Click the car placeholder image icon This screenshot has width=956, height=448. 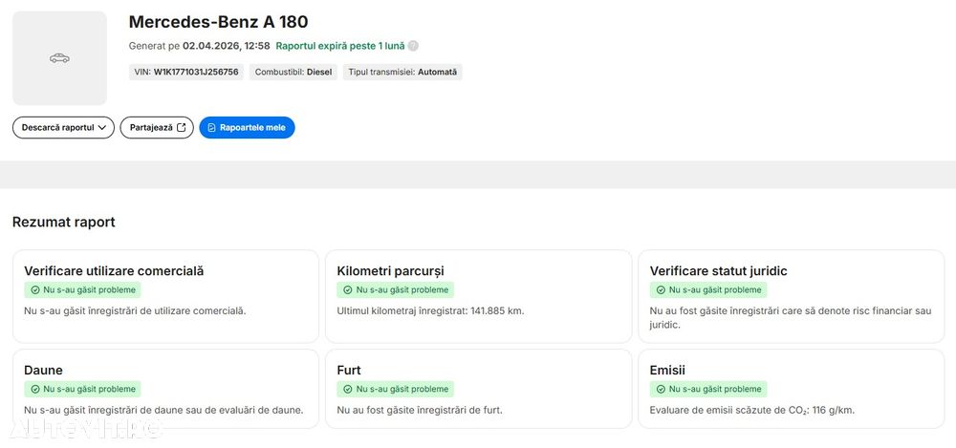59,58
